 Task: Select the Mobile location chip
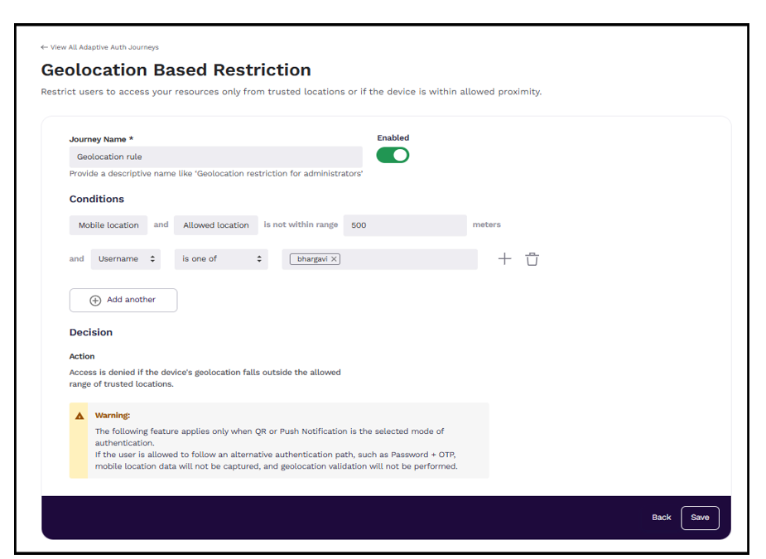[108, 225]
